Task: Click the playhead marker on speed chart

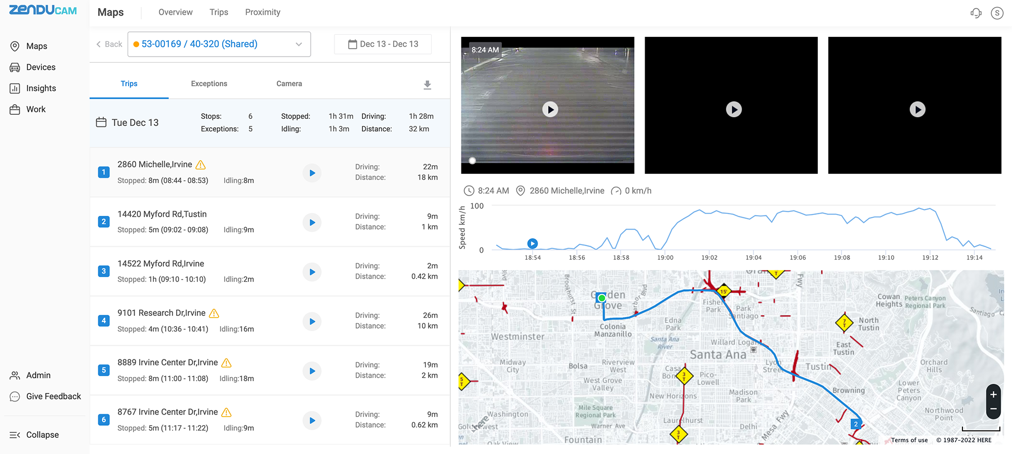Action: point(532,243)
